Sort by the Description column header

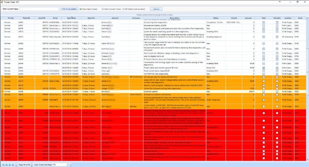175,18
